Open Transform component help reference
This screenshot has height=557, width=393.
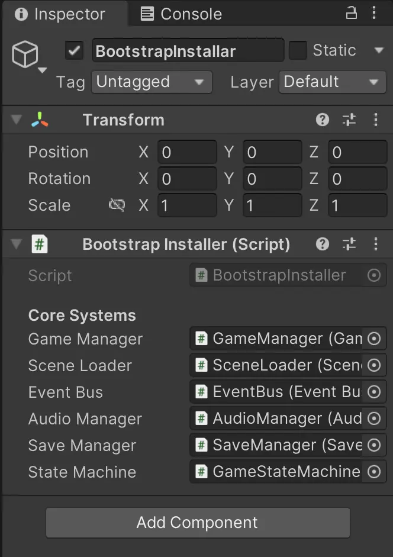323,120
